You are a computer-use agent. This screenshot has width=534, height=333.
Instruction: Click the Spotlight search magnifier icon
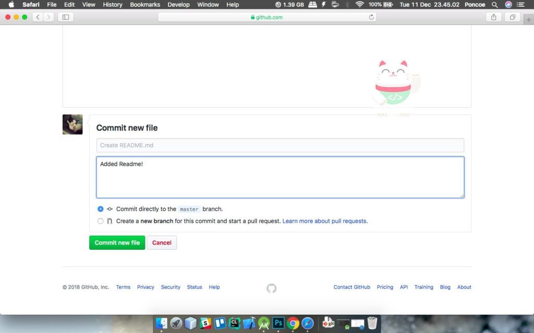click(495, 5)
